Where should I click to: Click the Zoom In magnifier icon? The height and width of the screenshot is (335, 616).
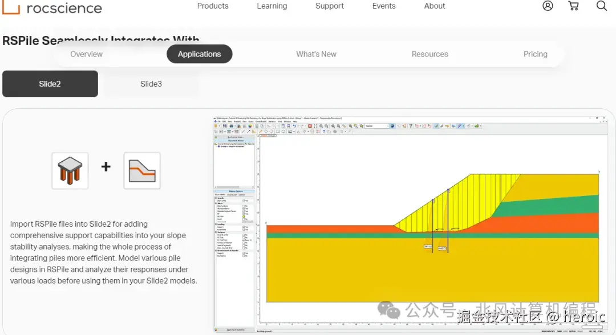point(321,126)
